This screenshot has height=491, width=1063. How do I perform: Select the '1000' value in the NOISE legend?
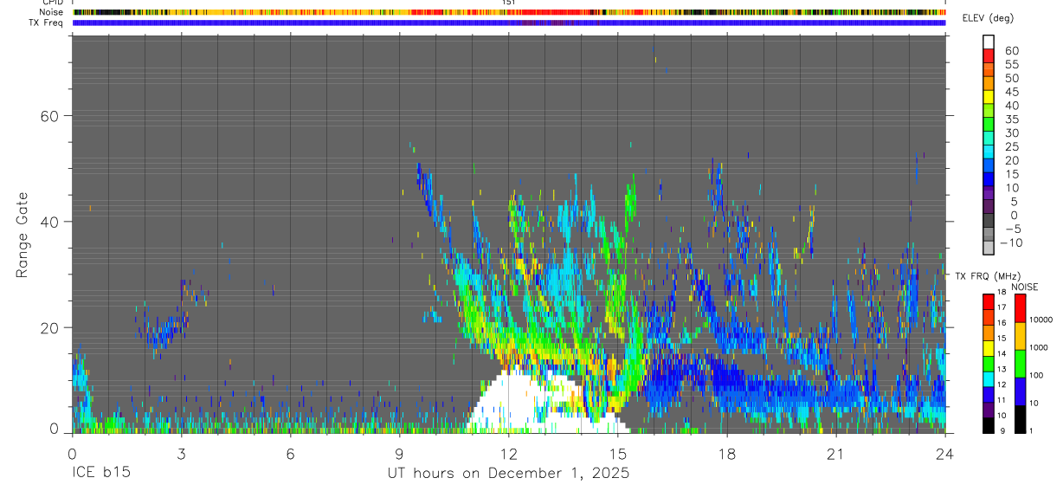[x=1038, y=348]
